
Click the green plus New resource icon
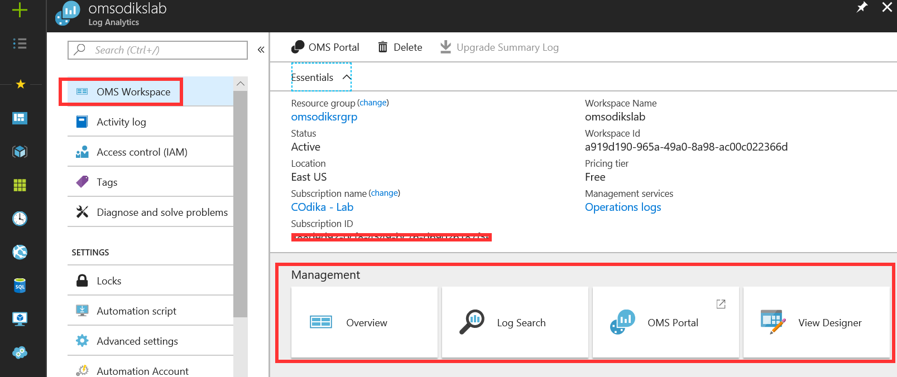pyautogui.click(x=20, y=9)
